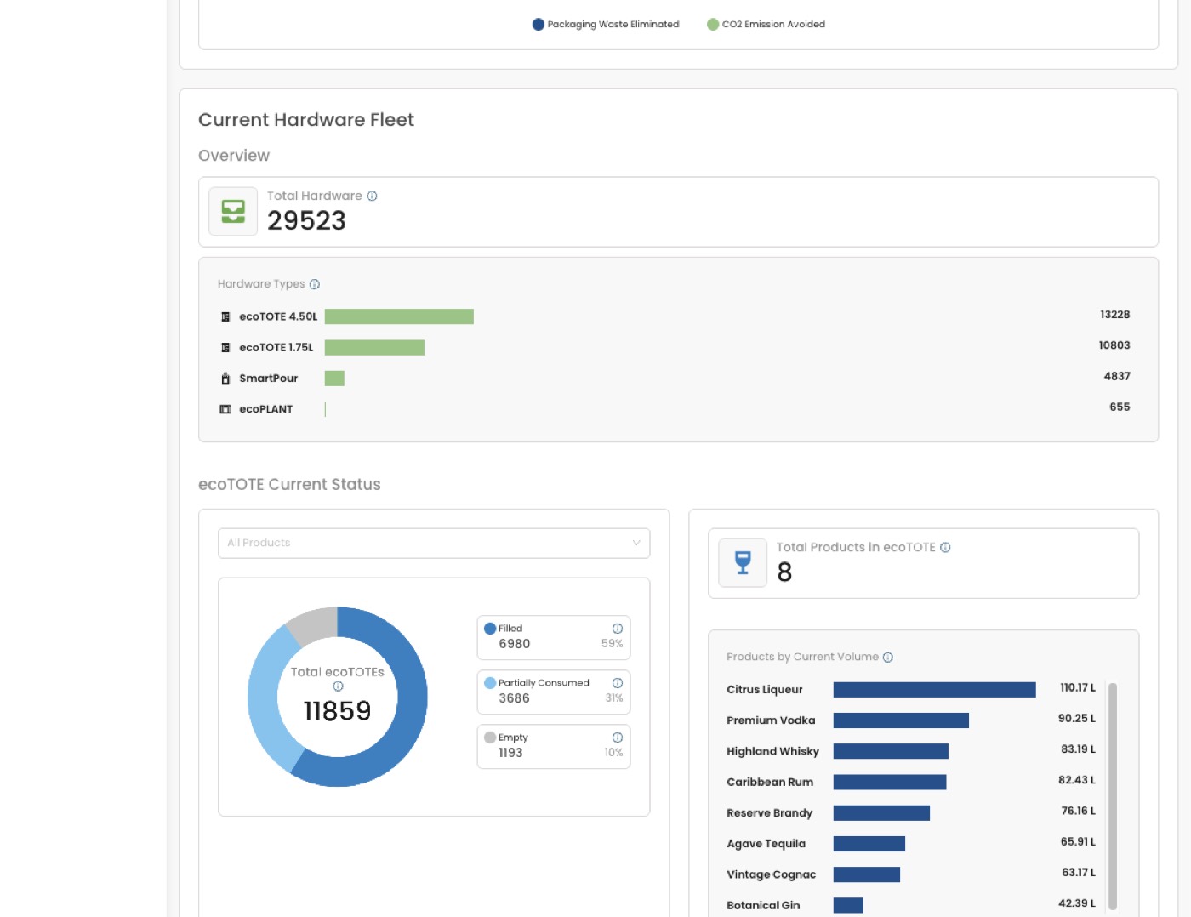This screenshot has width=1191, height=917.
Task: Click the Reserve Brandy value 76.16 L
Action: (1078, 811)
